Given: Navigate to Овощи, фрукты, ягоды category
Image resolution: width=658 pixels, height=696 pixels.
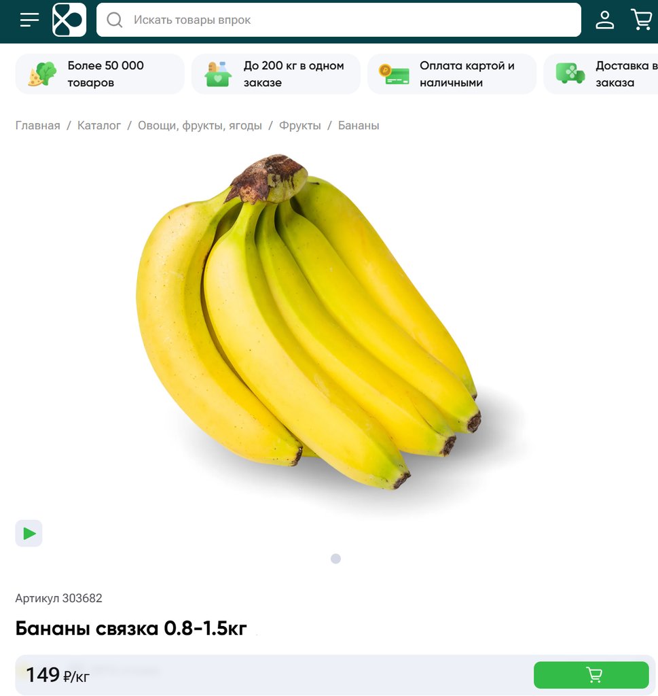Looking at the screenshot, I should tap(200, 126).
